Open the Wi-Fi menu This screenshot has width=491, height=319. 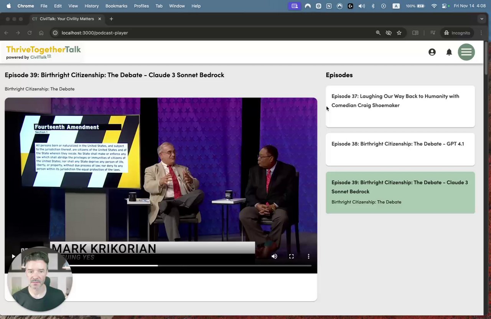[434, 6]
